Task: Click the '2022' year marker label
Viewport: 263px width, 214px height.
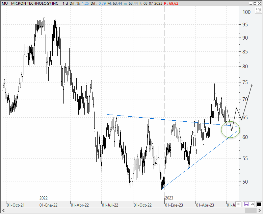Action: [x=44, y=198]
